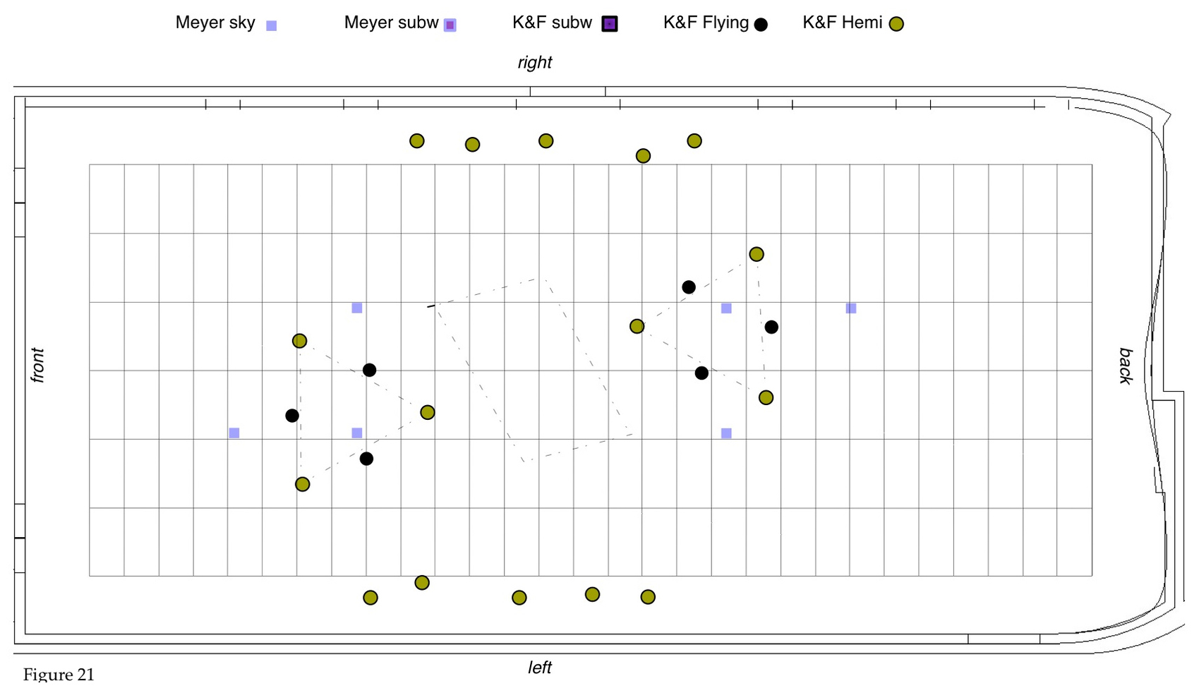Image resolution: width=1199 pixels, height=693 pixels.
Task: Click the Meyer subw legend square icon
Action: pos(450,25)
